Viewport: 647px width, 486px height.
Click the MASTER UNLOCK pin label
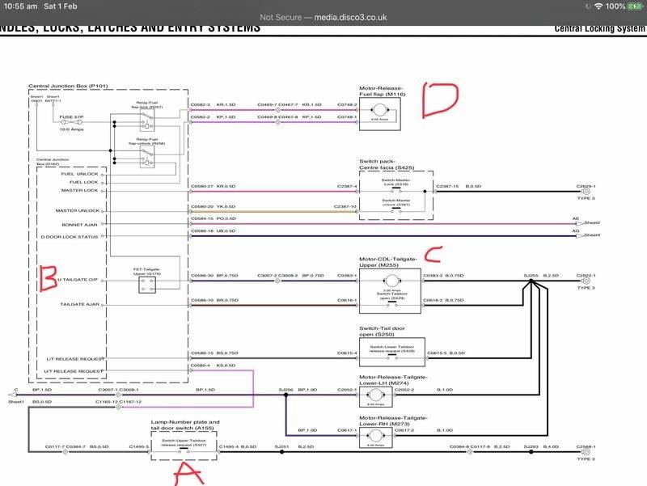pyautogui.click(x=77, y=210)
